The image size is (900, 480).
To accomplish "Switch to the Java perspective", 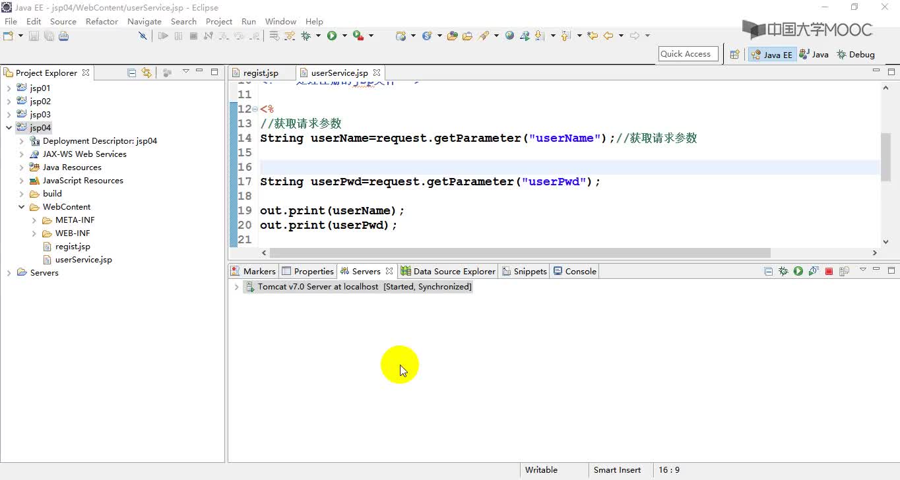I will [x=814, y=55].
